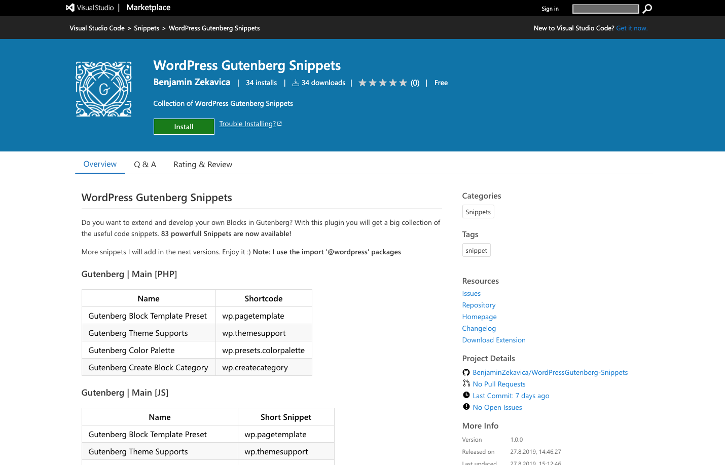Click the clock icon by Last Commit
The width and height of the screenshot is (725, 465).
[x=466, y=395]
